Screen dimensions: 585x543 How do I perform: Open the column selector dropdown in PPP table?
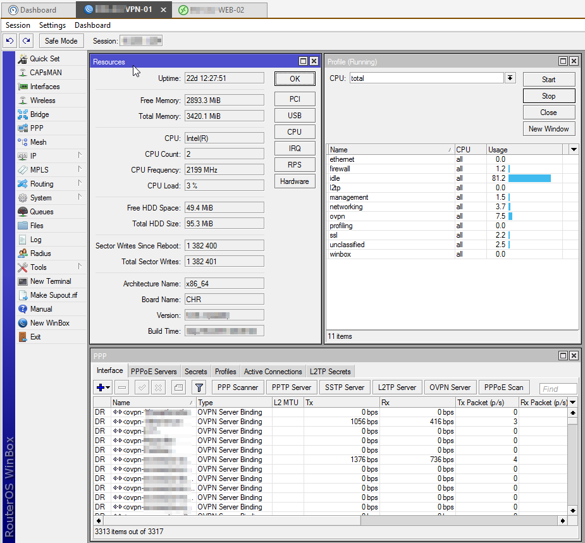[573, 403]
